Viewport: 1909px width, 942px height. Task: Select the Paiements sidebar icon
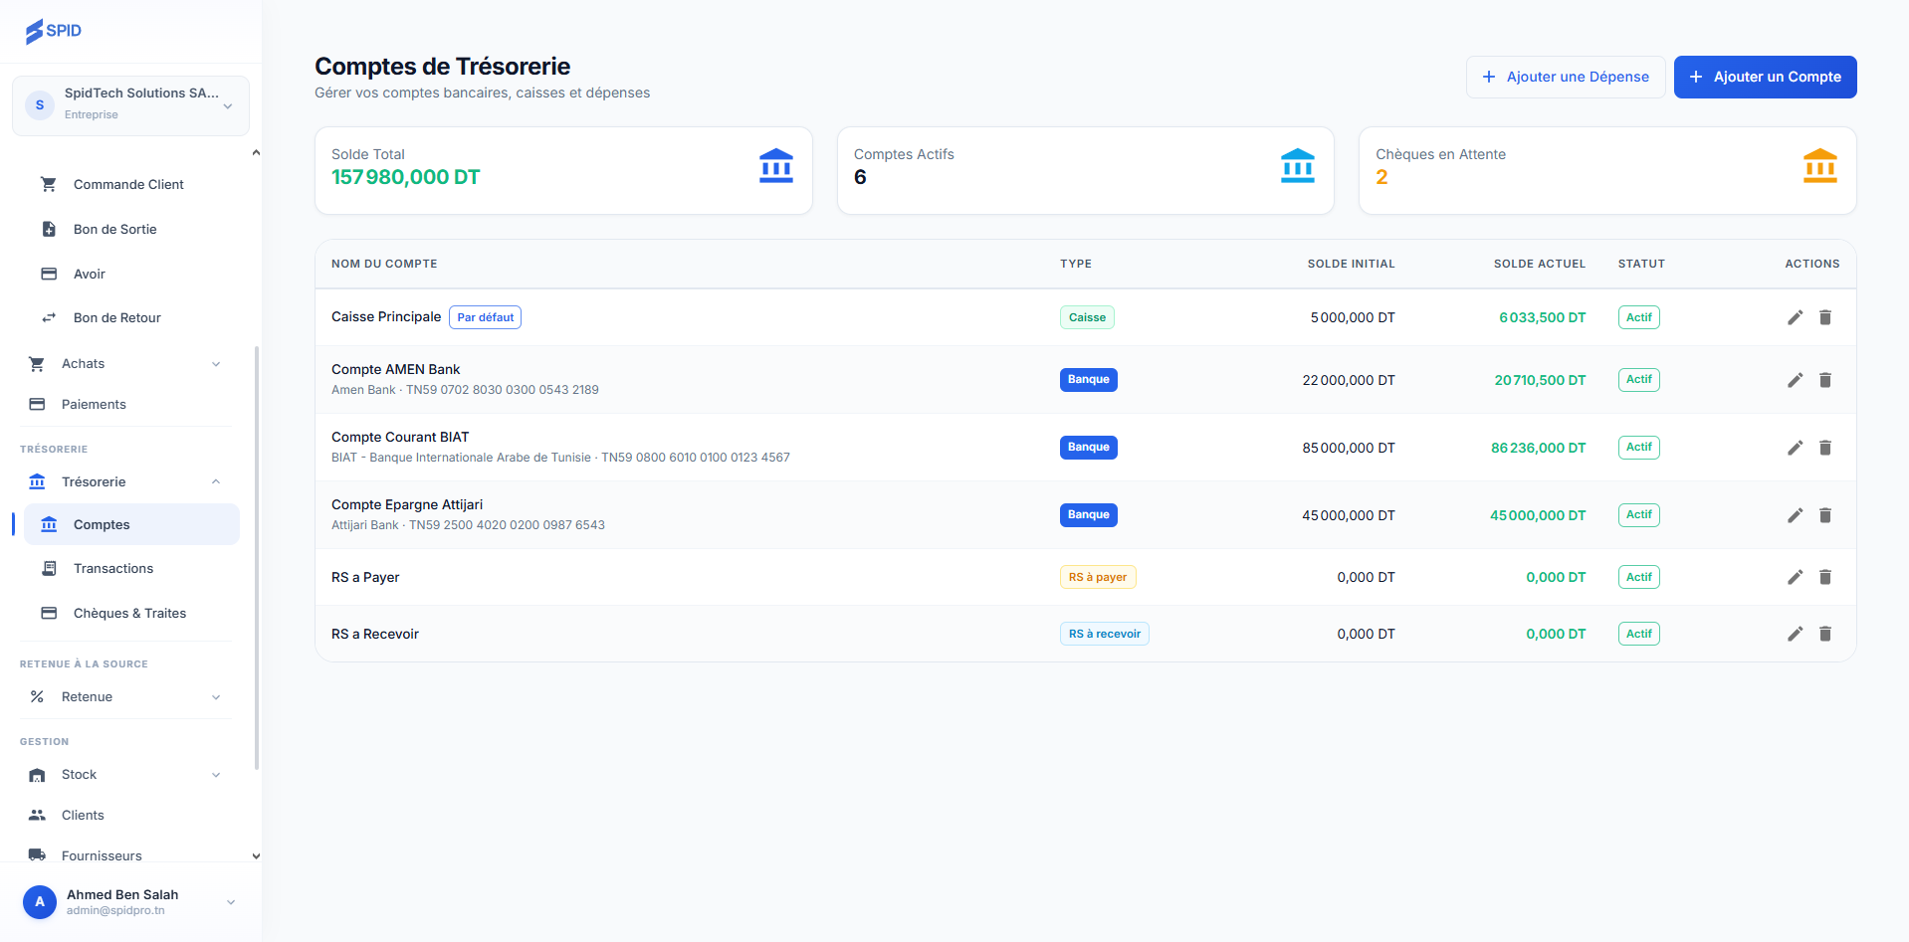click(36, 404)
